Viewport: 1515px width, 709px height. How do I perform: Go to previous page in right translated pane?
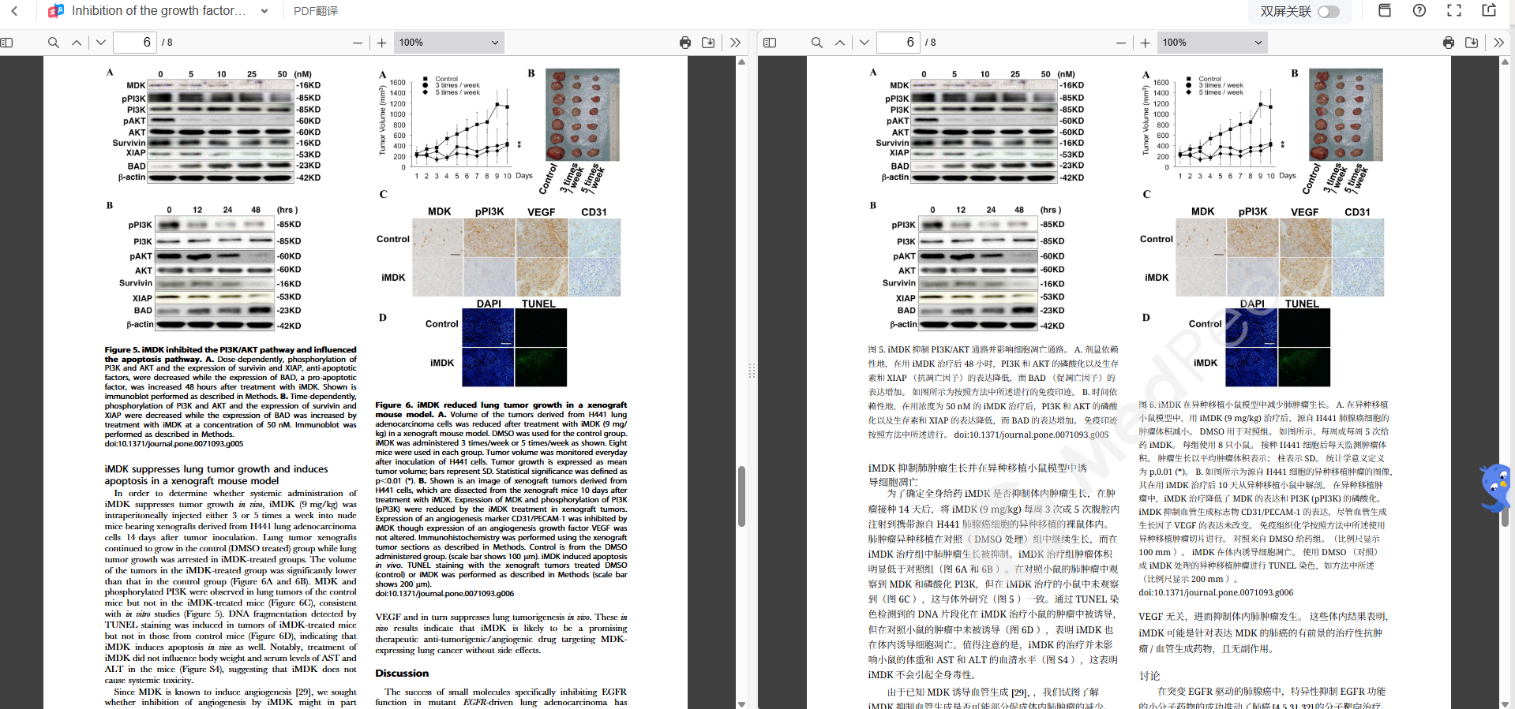point(840,43)
